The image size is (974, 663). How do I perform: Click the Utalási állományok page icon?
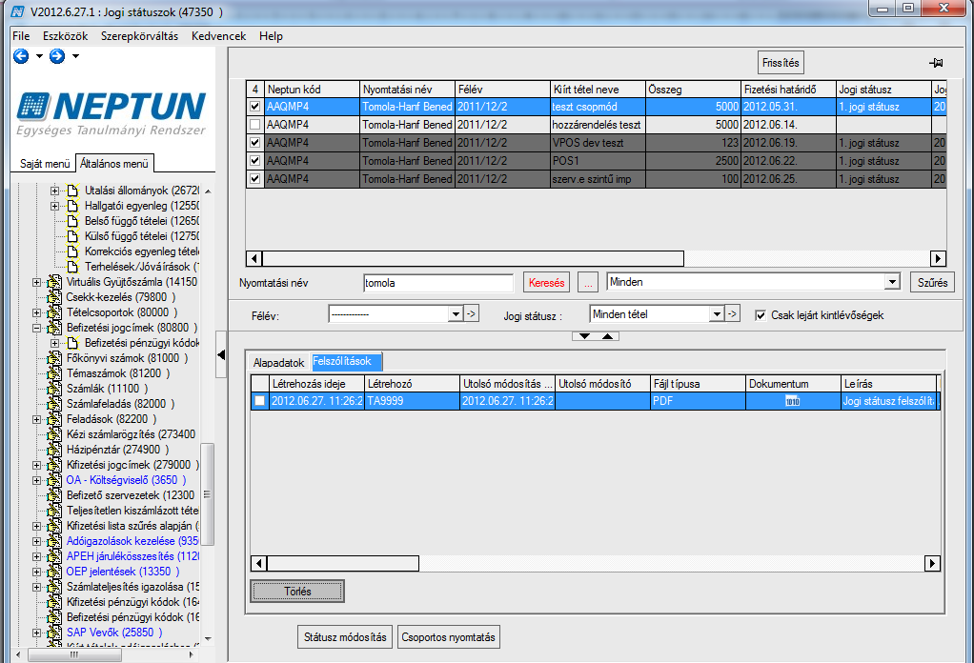pos(72,191)
